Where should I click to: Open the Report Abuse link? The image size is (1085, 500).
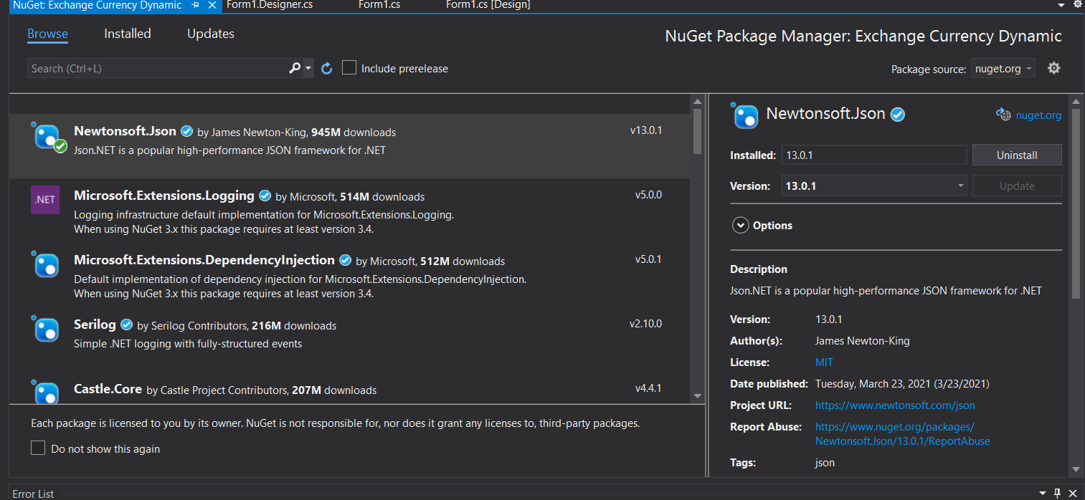(x=903, y=433)
